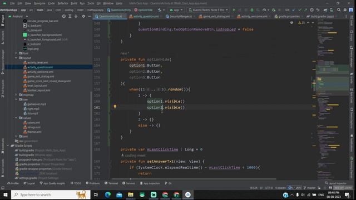The height and width of the screenshot is (200, 356).
Task: Open the File menu
Action: click(x=12, y=3)
